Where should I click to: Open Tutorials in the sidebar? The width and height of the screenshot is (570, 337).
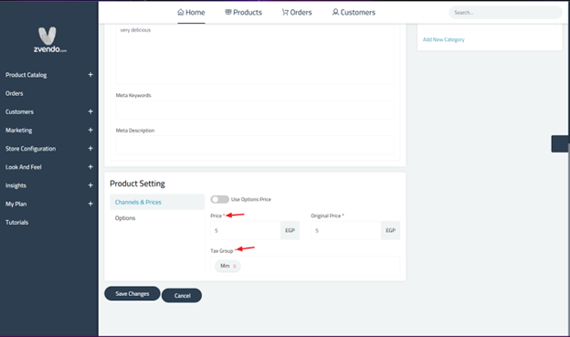tap(16, 222)
